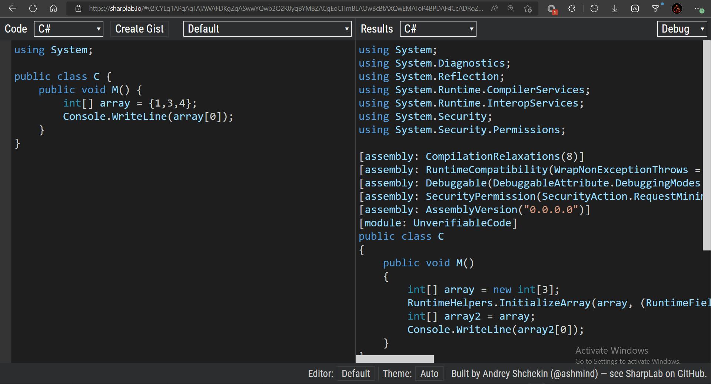Viewport: 711px width, 384px height.
Task: Open the Debug build mode dropdown
Action: coord(682,29)
